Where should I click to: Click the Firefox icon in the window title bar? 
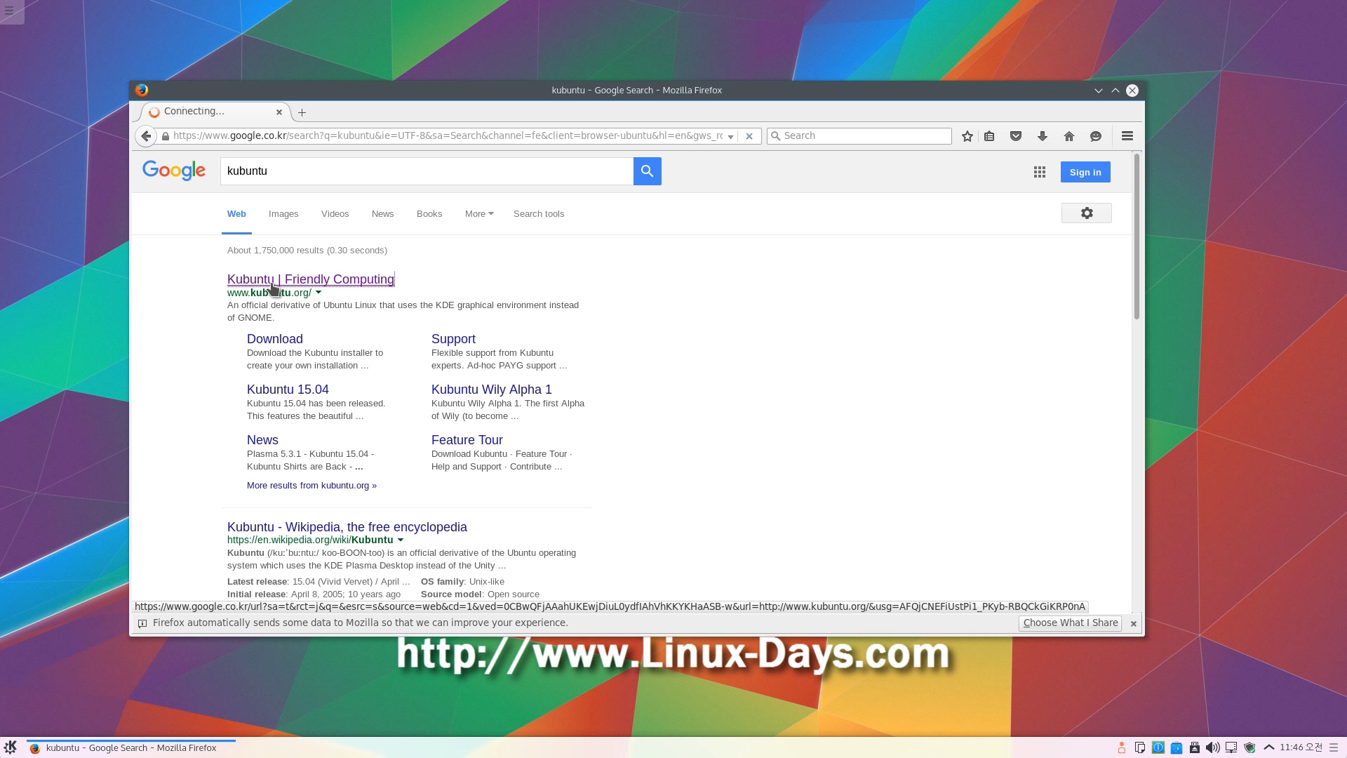142,90
